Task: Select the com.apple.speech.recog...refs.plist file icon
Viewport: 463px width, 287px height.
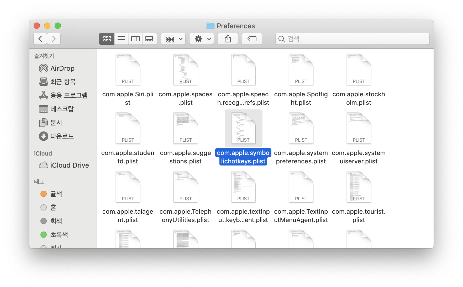Action: (x=243, y=69)
